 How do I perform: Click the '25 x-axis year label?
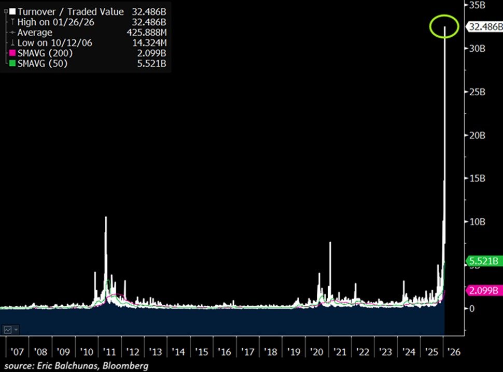[431, 352]
